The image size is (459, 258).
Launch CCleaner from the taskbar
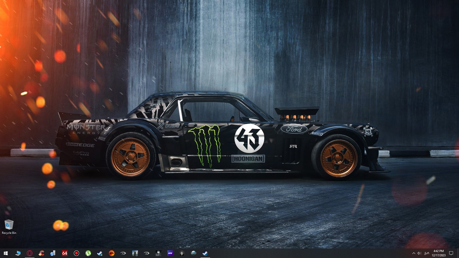pos(41,253)
